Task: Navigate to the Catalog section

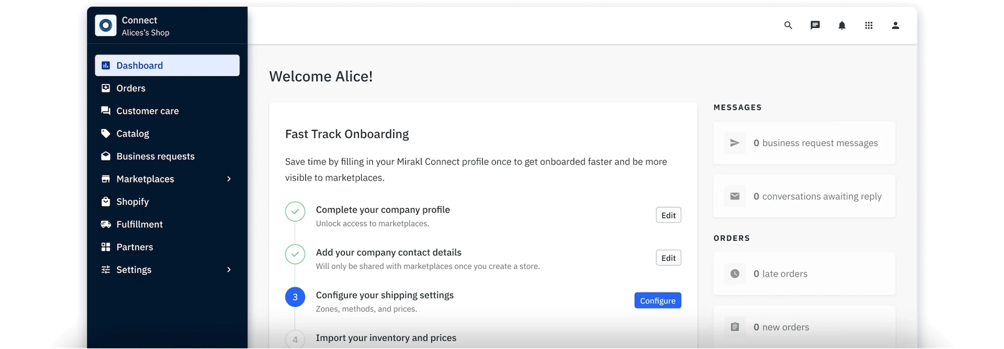Action: (133, 134)
